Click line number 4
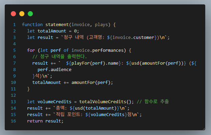This screenshot has width=211, height=135. (15, 44)
